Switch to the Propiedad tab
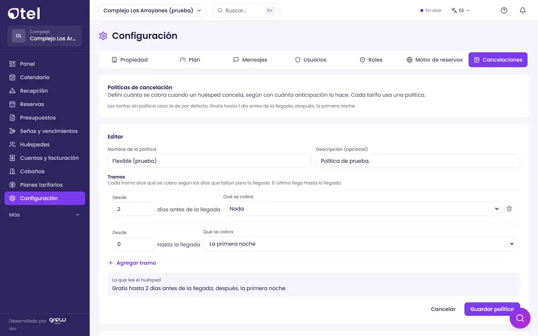This screenshot has height=336, width=538. (x=130, y=60)
